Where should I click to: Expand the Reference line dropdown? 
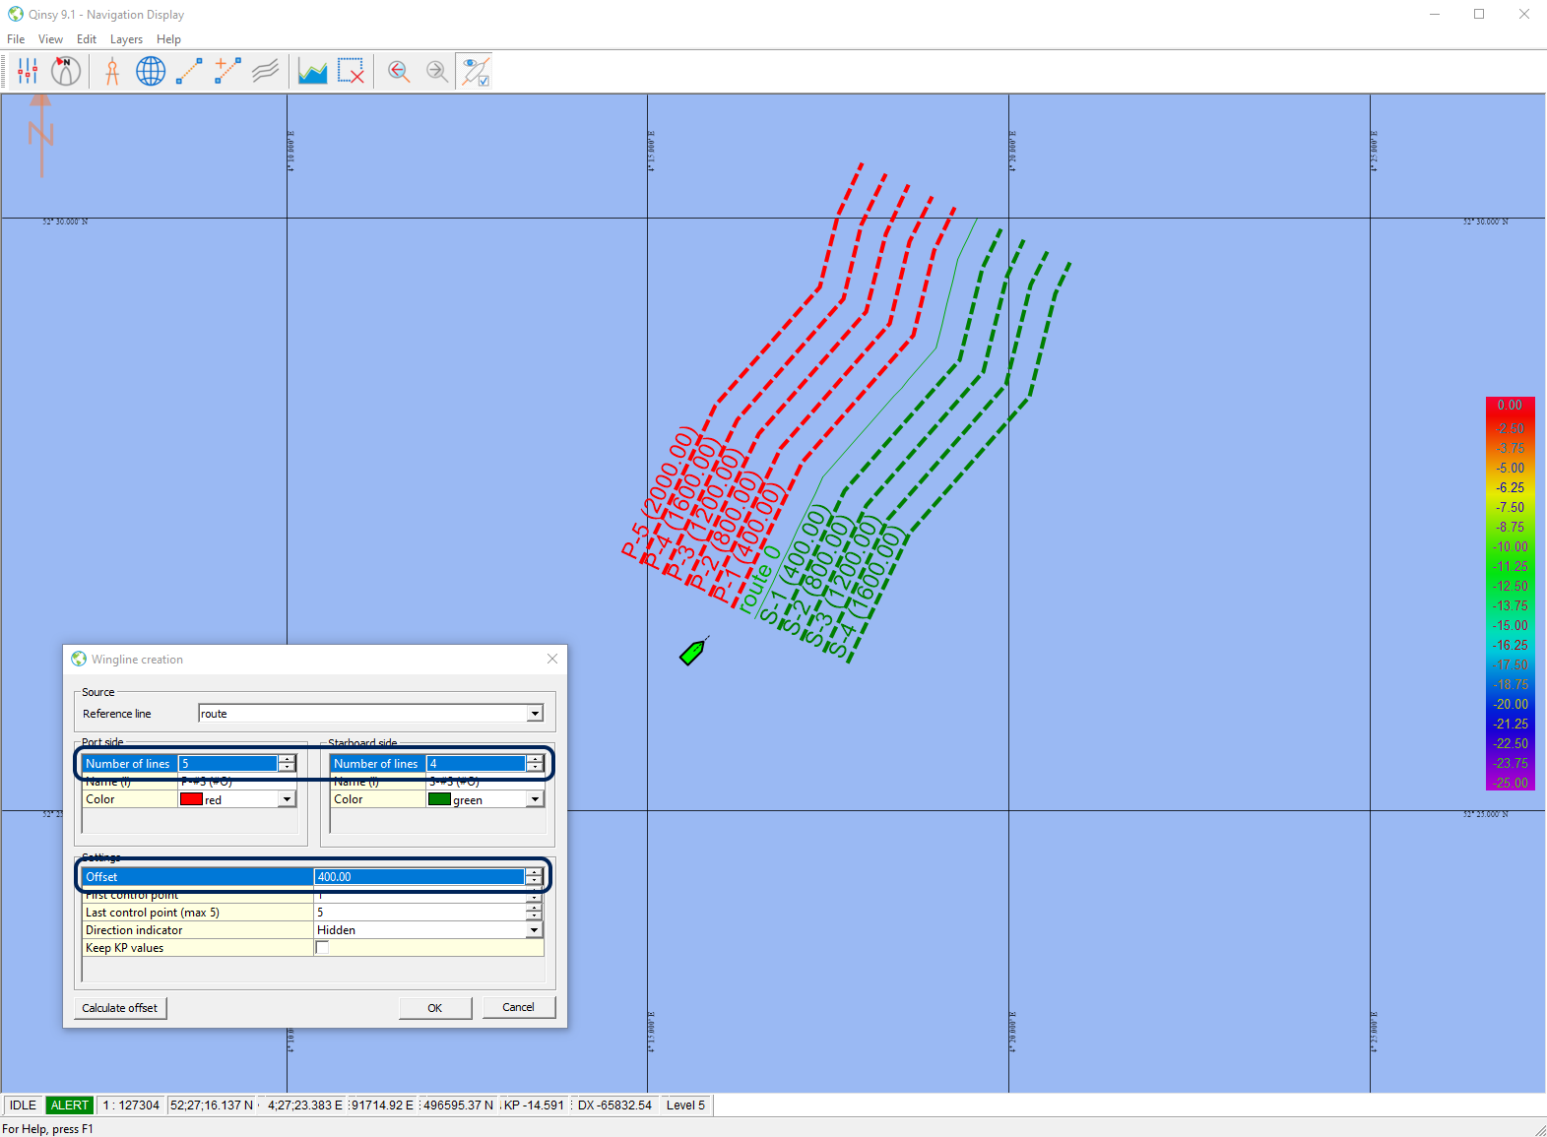pos(535,714)
